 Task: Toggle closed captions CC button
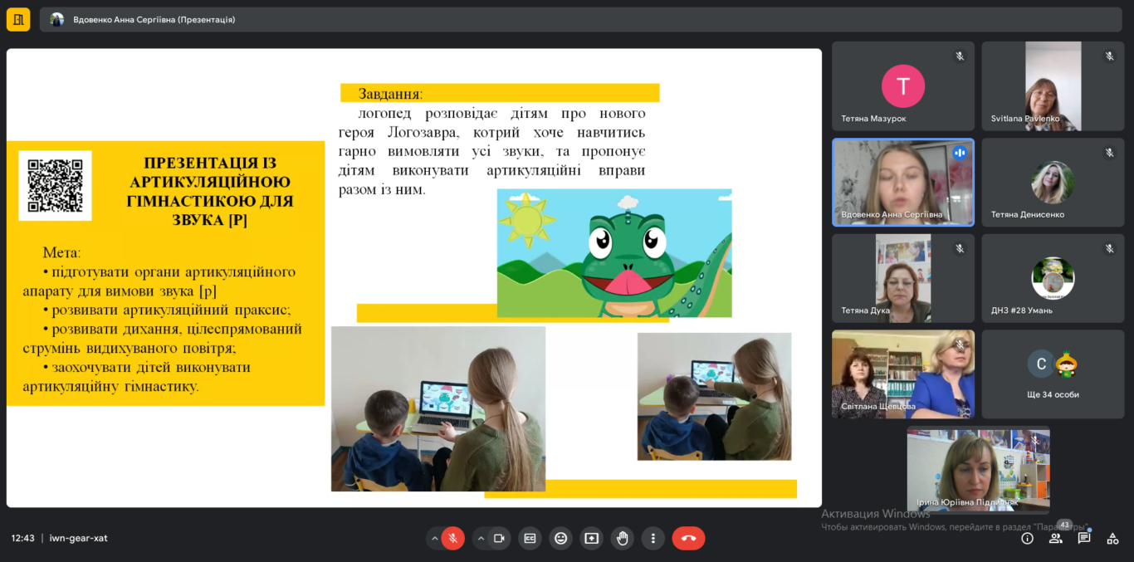530,538
